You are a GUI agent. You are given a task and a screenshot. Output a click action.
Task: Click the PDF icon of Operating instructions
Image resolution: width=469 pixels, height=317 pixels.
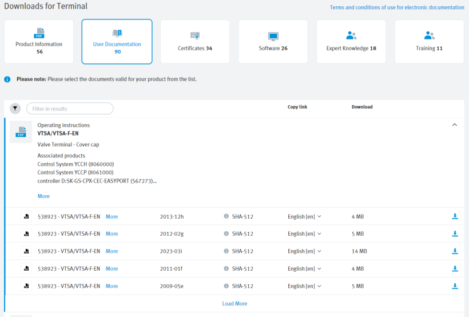point(21,132)
